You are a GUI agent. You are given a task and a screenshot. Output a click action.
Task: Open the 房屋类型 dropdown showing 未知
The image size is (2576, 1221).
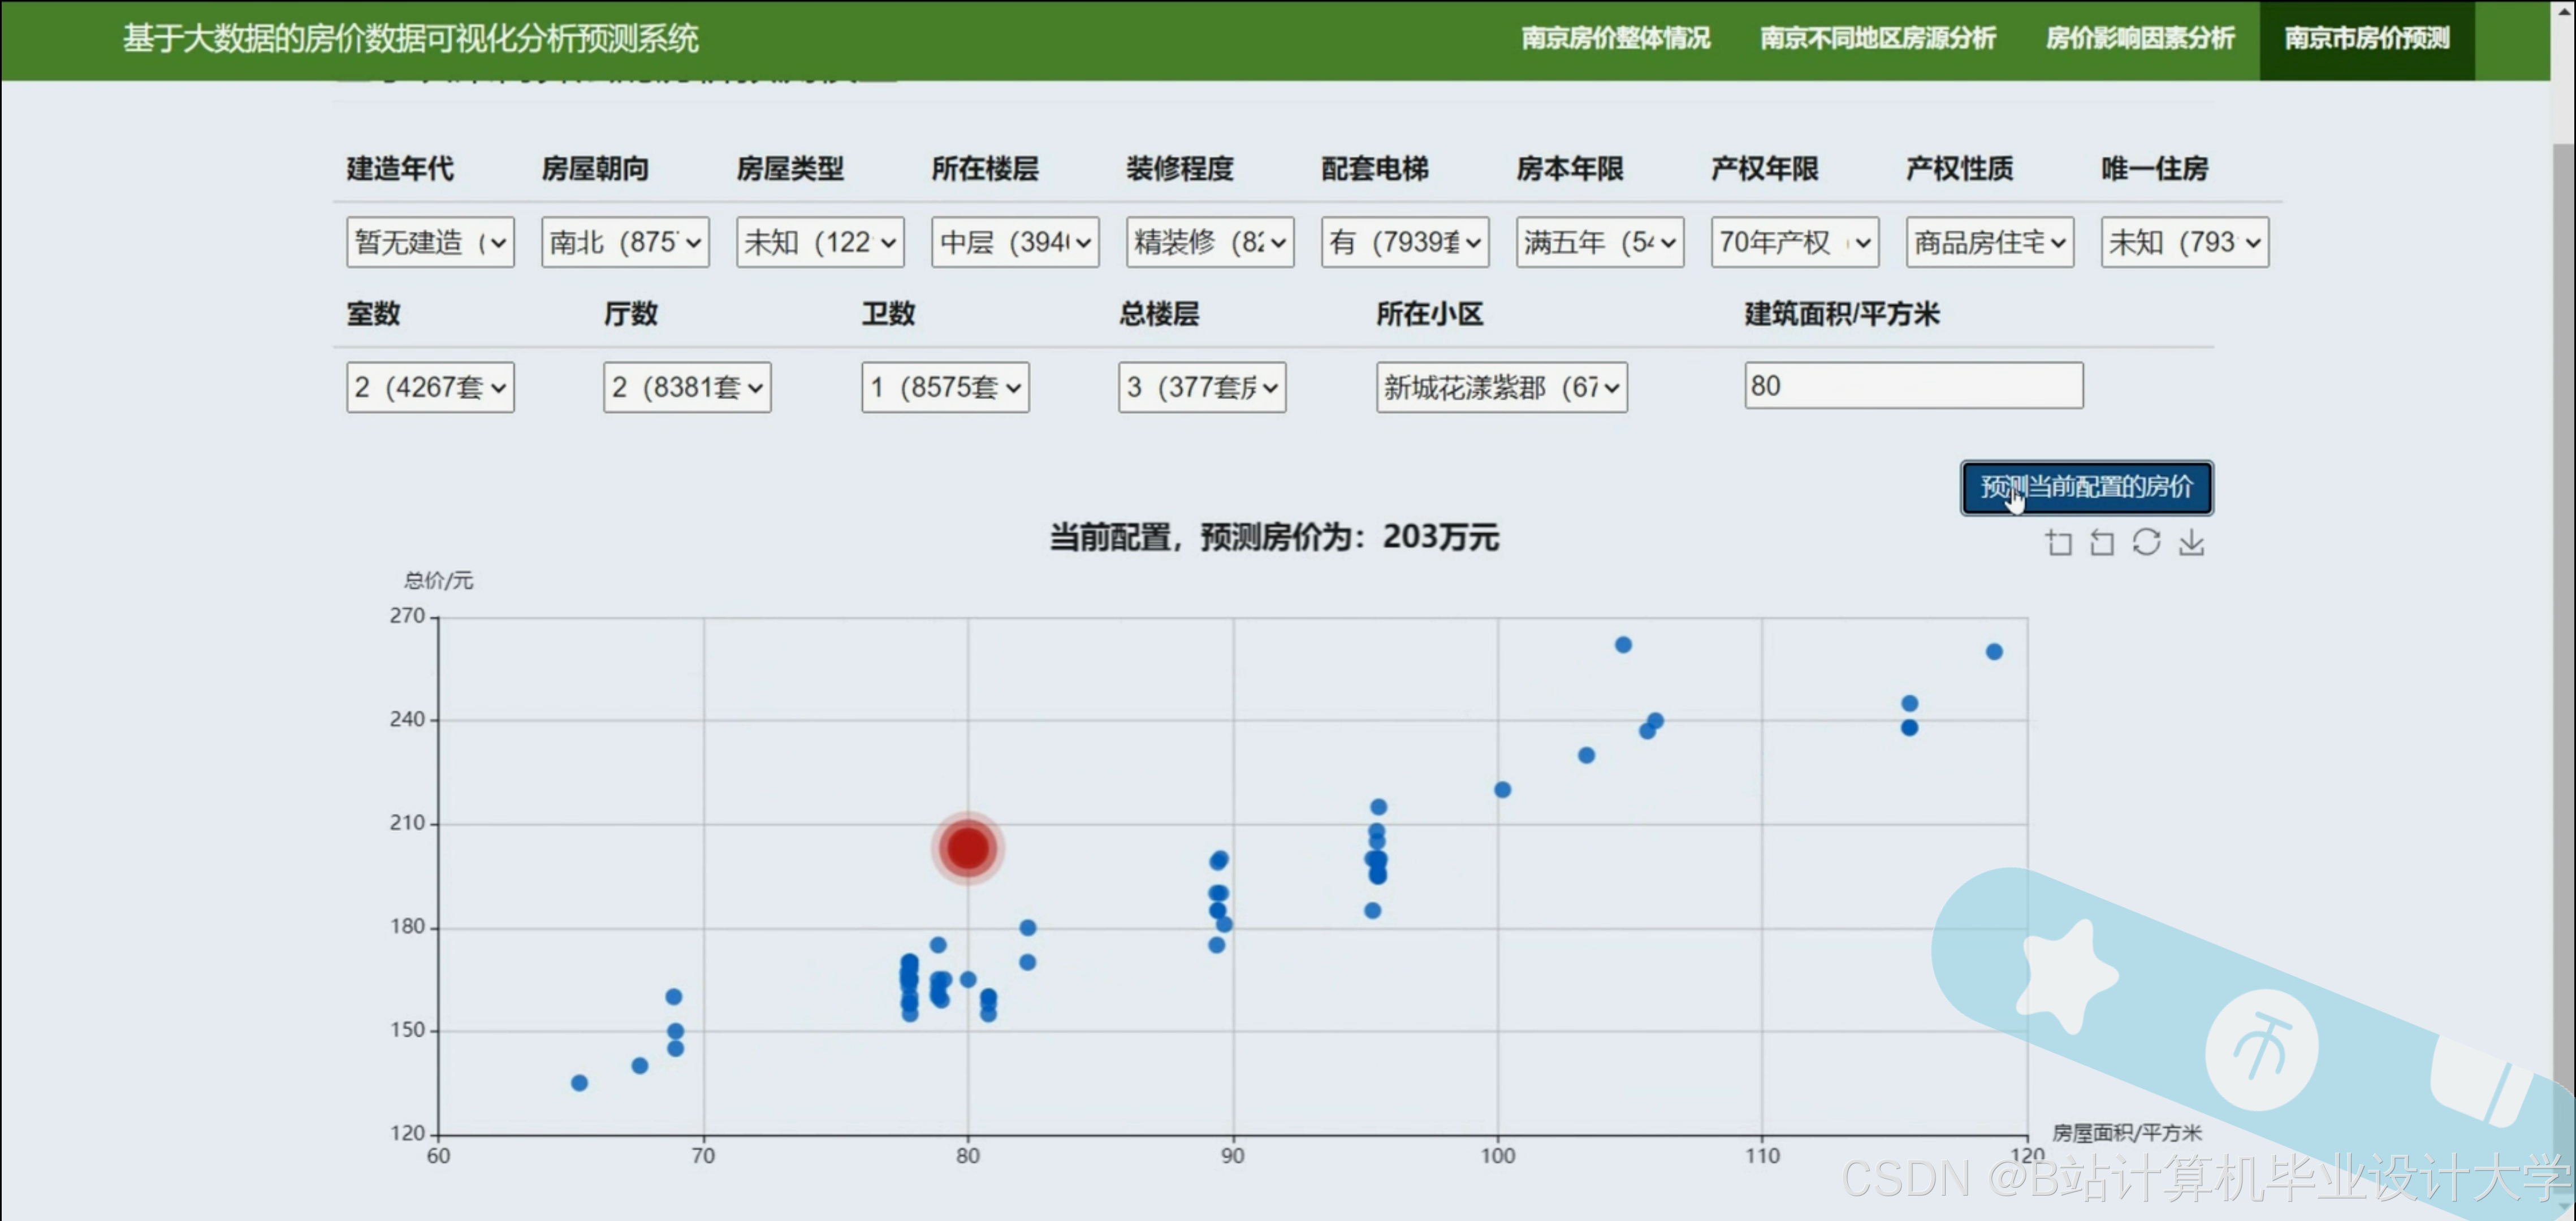tap(820, 242)
